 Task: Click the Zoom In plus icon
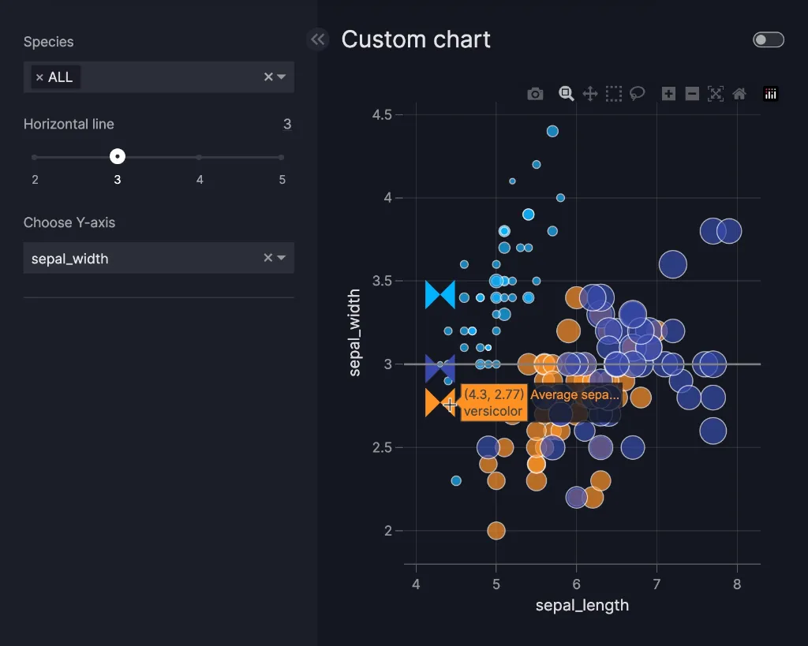click(x=668, y=94)
